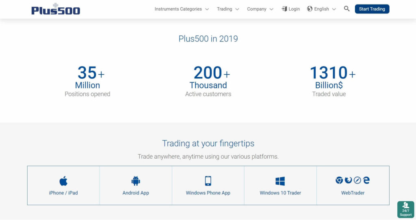Click the Traded value label

click(x=329, y=94)
